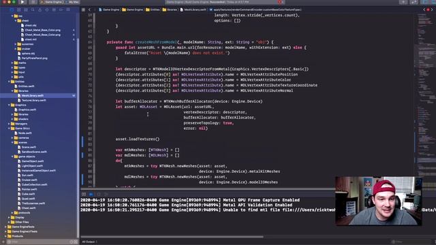Viewport: 436px width, 245px height.
Task: Select MeshLibrary.swift in navigator
Action: pos(39,95)
